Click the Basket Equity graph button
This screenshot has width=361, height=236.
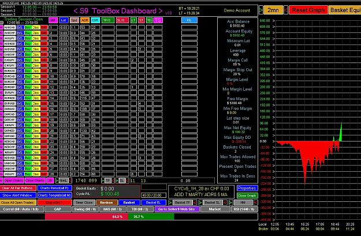pos(345,10)
